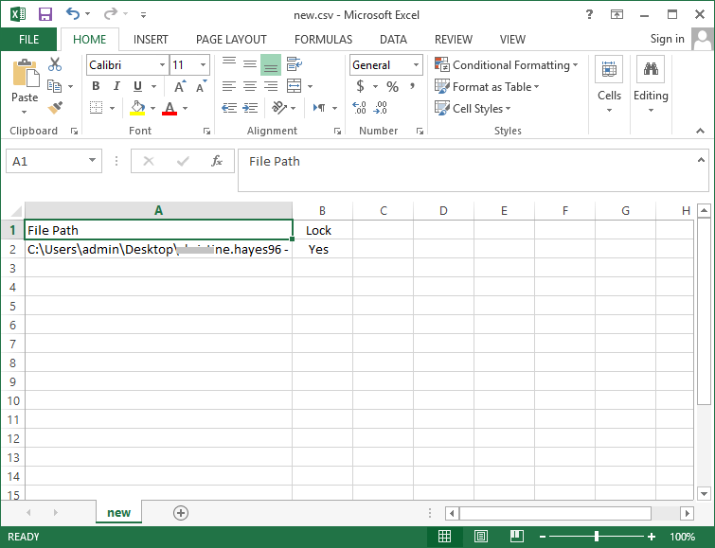Switch to Page Break Preview in status bar
This screenshot has height=548, width=715.
[x=517, y=537]
